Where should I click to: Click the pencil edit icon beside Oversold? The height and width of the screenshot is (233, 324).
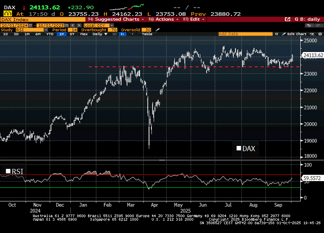158,29
